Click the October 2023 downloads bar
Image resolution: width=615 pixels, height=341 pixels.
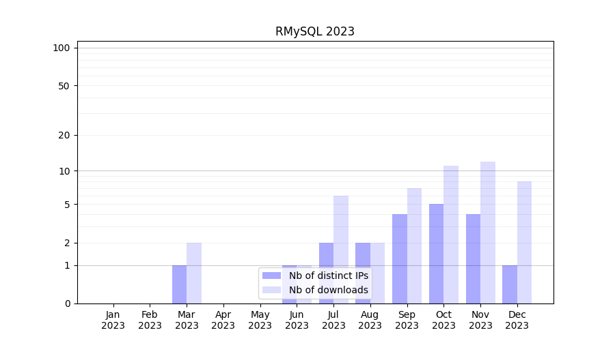tap(451, 235)
